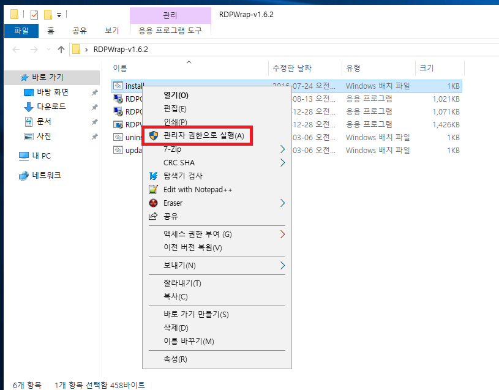Expand the address bar path chevron

(86, 50)
